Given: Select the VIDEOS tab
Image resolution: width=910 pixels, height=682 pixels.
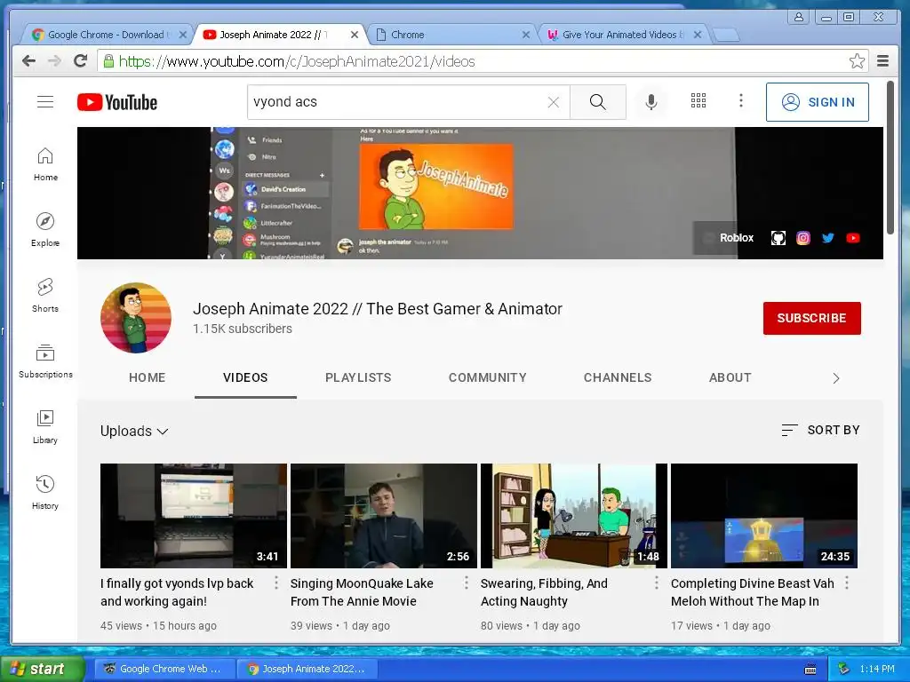Looking at the screenshot, I should pyautogui.click(x=245, y=377).
